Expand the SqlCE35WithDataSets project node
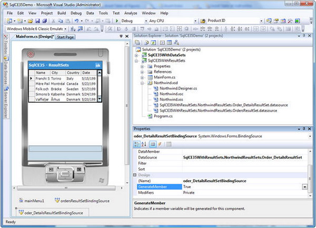This screenshot has width=316, height=228. 136,55
